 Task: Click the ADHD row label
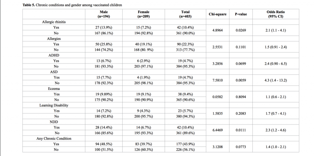[54, 55]
